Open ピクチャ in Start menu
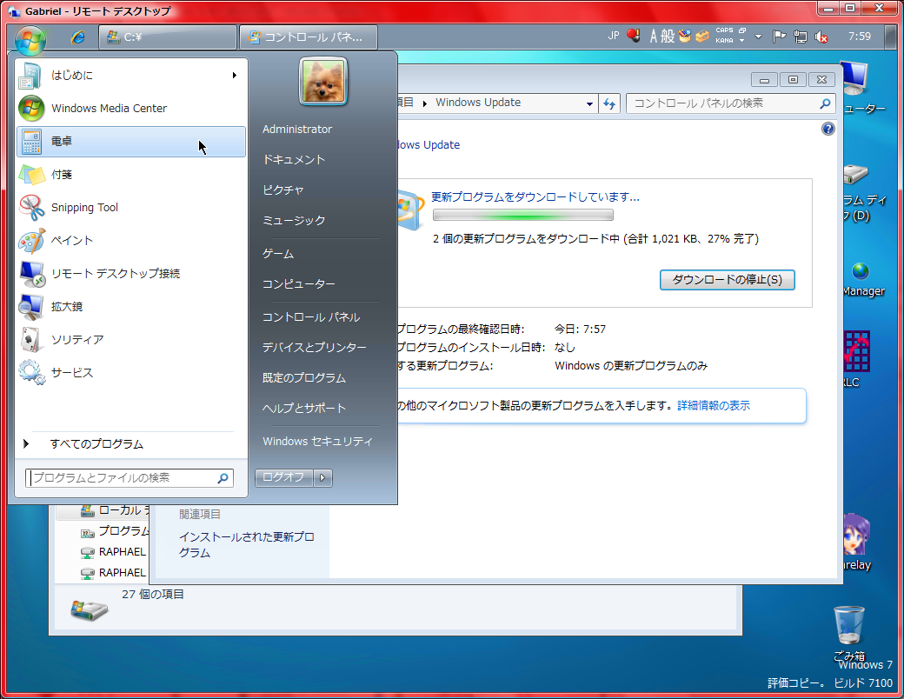 click(282, 190)
